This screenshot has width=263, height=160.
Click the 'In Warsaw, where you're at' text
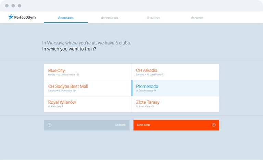[x=69, y=43]
